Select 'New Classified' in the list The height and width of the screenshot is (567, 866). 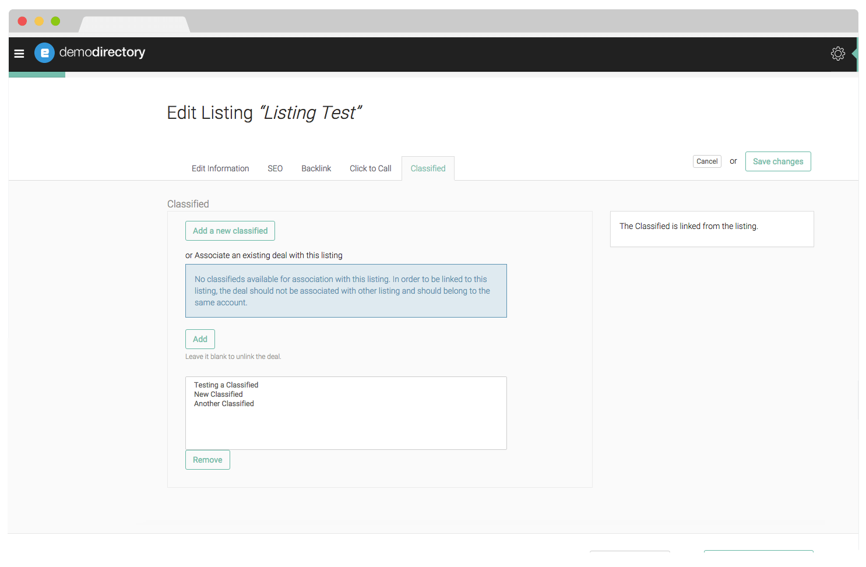219,395
